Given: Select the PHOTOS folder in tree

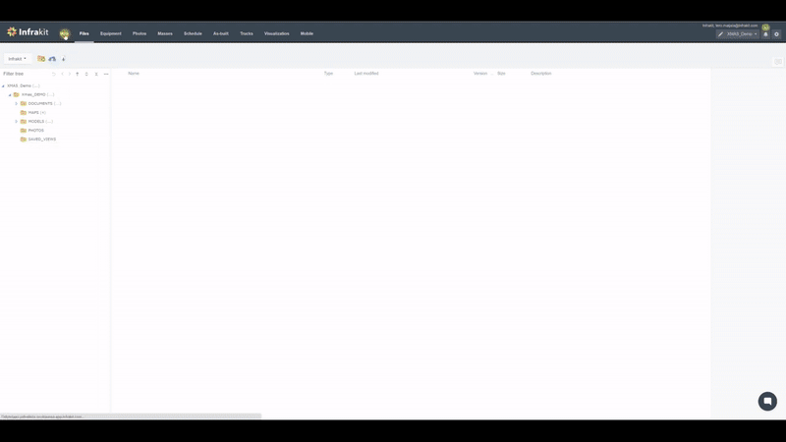Looking at the screenshot, I should pyautogui.click(x=35, y=131).
